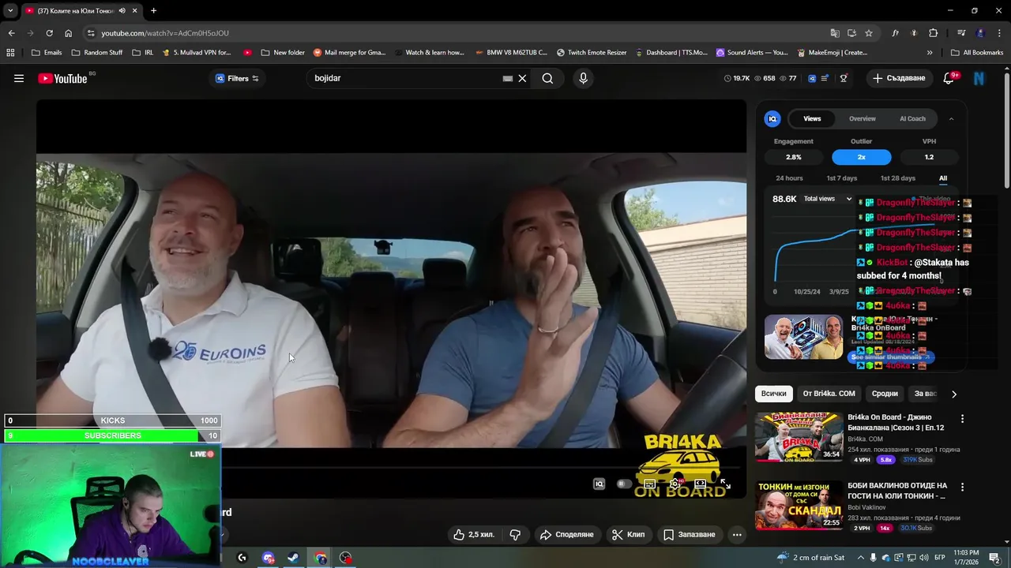Collapse the vidIQ panel with chevron

pyautogui.click(x=951, y=118)
